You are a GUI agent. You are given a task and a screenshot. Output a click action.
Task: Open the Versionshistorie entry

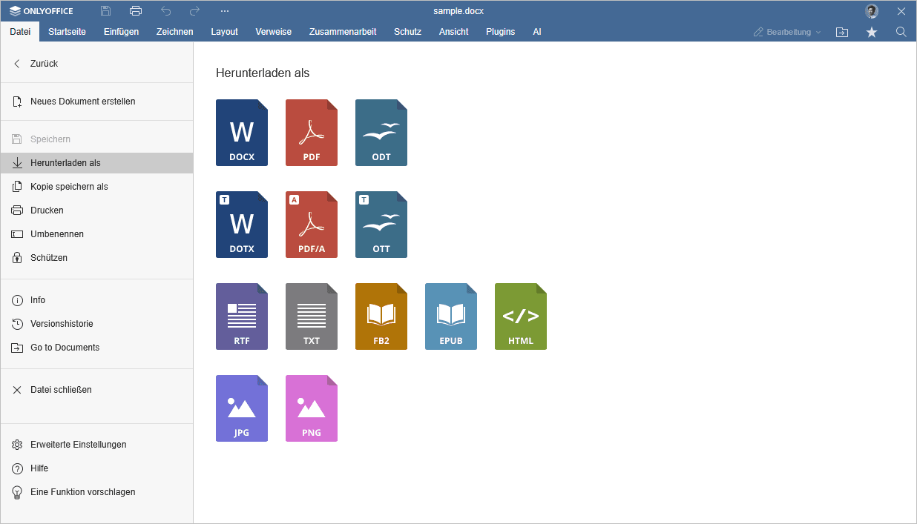pyautogui.click(x=62, y=324)
